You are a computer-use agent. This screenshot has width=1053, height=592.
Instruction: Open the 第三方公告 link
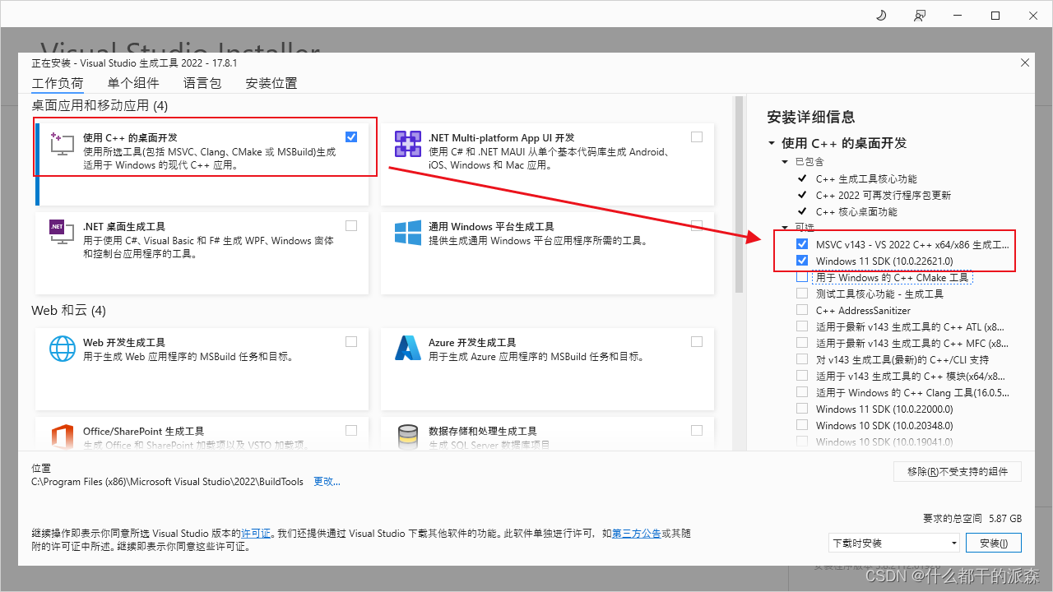(637, 534)
